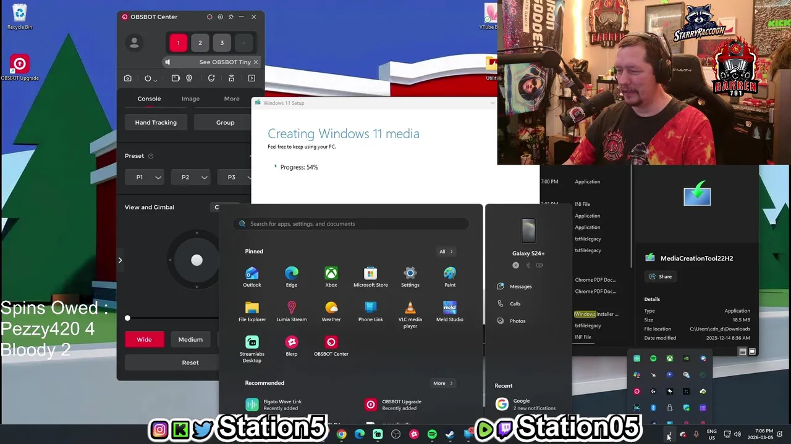Image resolution: width=791 pixels, height=444 pixels.
Task: Launch Streamlabs Desktop from pinned apps
Action: [x=252, y=348]
